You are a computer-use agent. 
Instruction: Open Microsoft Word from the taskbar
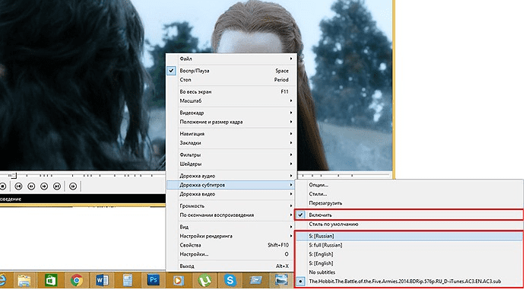(x=102, y=280)
